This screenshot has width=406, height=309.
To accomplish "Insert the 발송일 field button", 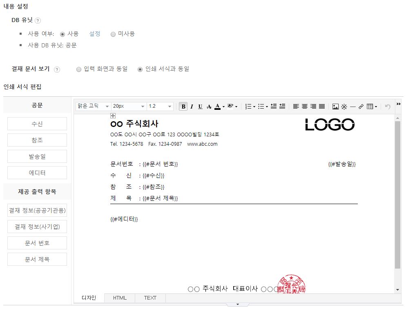I will pos(37,156).
